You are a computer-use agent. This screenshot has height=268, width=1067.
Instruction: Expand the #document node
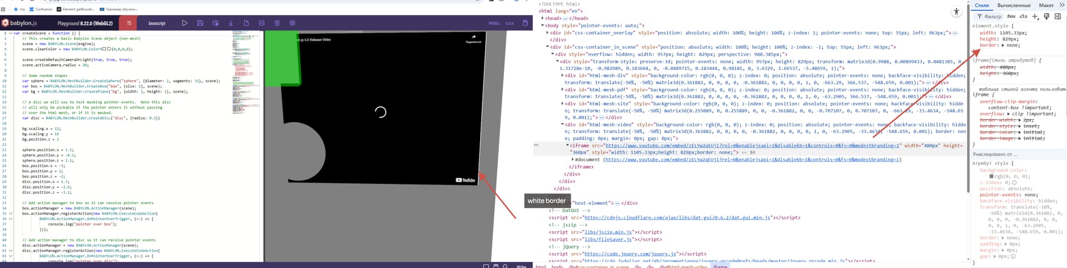click(572, 160)
